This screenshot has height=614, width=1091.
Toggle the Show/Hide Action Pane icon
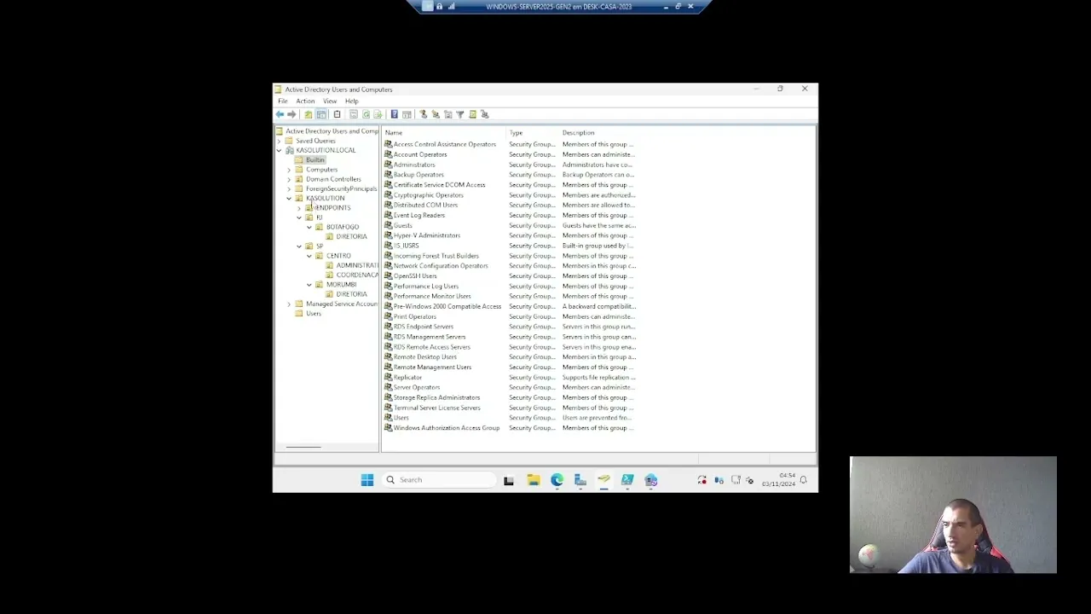407,114
